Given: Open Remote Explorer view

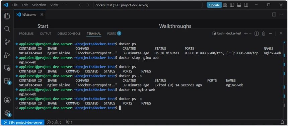Looking at the screenshot, I should pos(7,68).
